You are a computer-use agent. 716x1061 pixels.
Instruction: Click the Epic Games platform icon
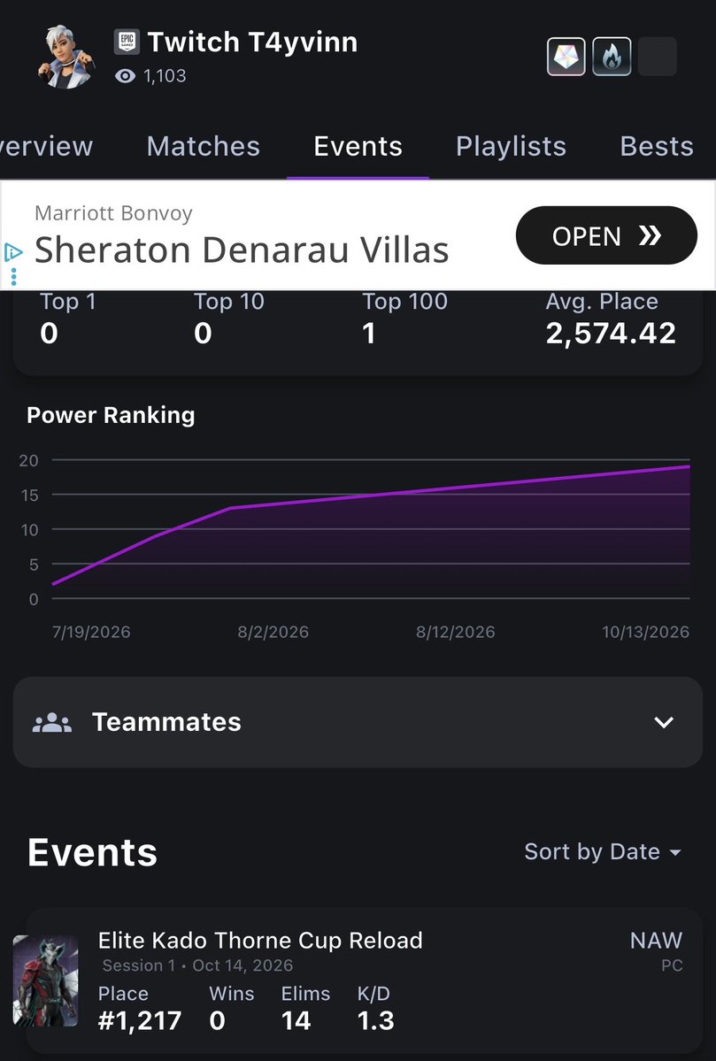point(127,42)
